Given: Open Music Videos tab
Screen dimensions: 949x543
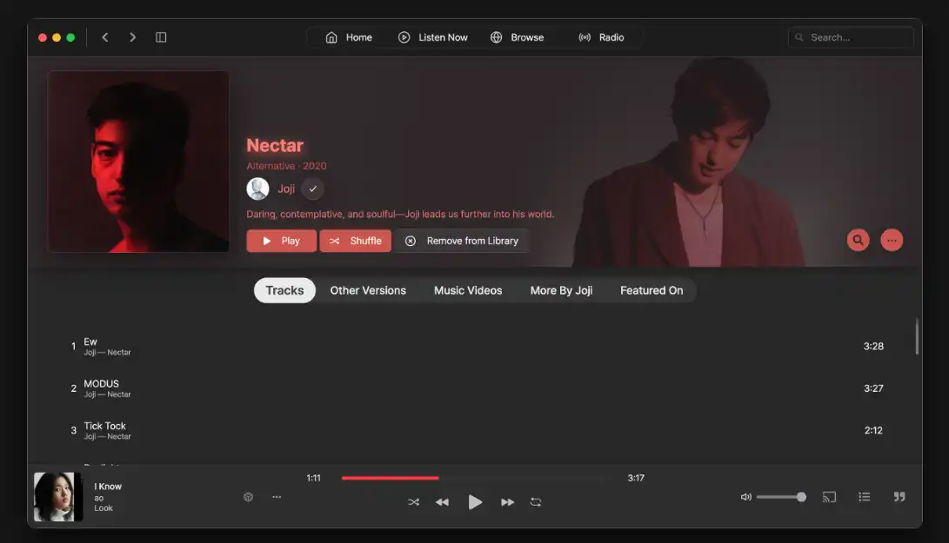Looking at the screenshot, I should (x=468, y=290).
